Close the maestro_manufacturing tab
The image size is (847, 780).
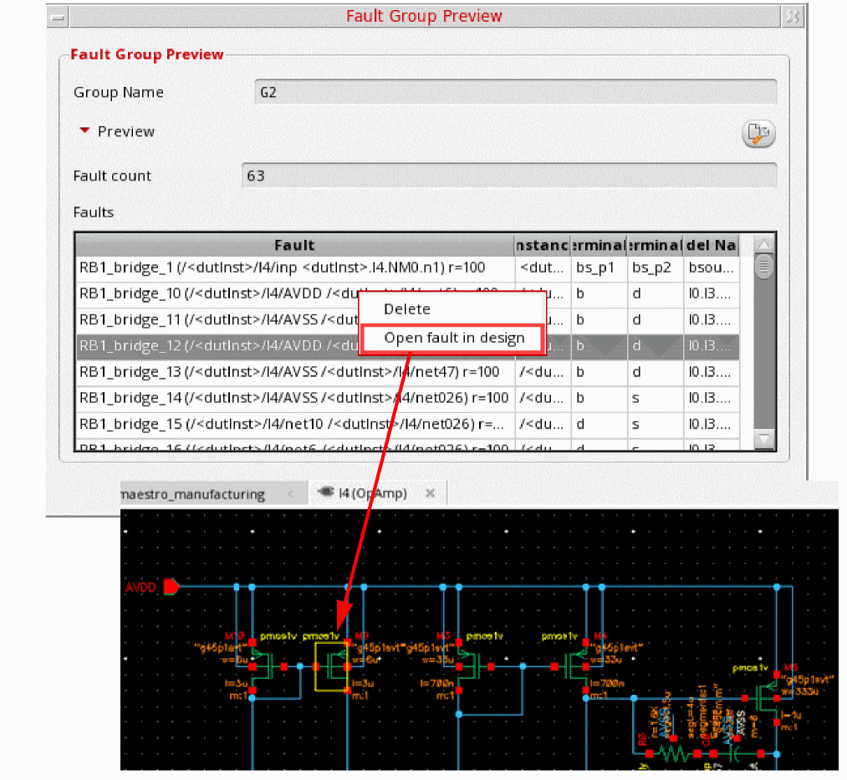tap(289, 494)
